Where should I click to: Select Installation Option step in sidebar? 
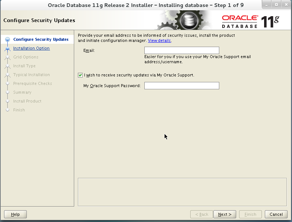pyautogui.click(x=31, y=48)
